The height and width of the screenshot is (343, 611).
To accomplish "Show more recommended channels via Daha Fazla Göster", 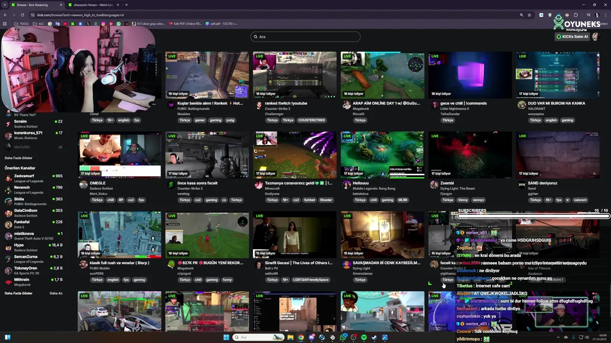I will click(19, 293).
